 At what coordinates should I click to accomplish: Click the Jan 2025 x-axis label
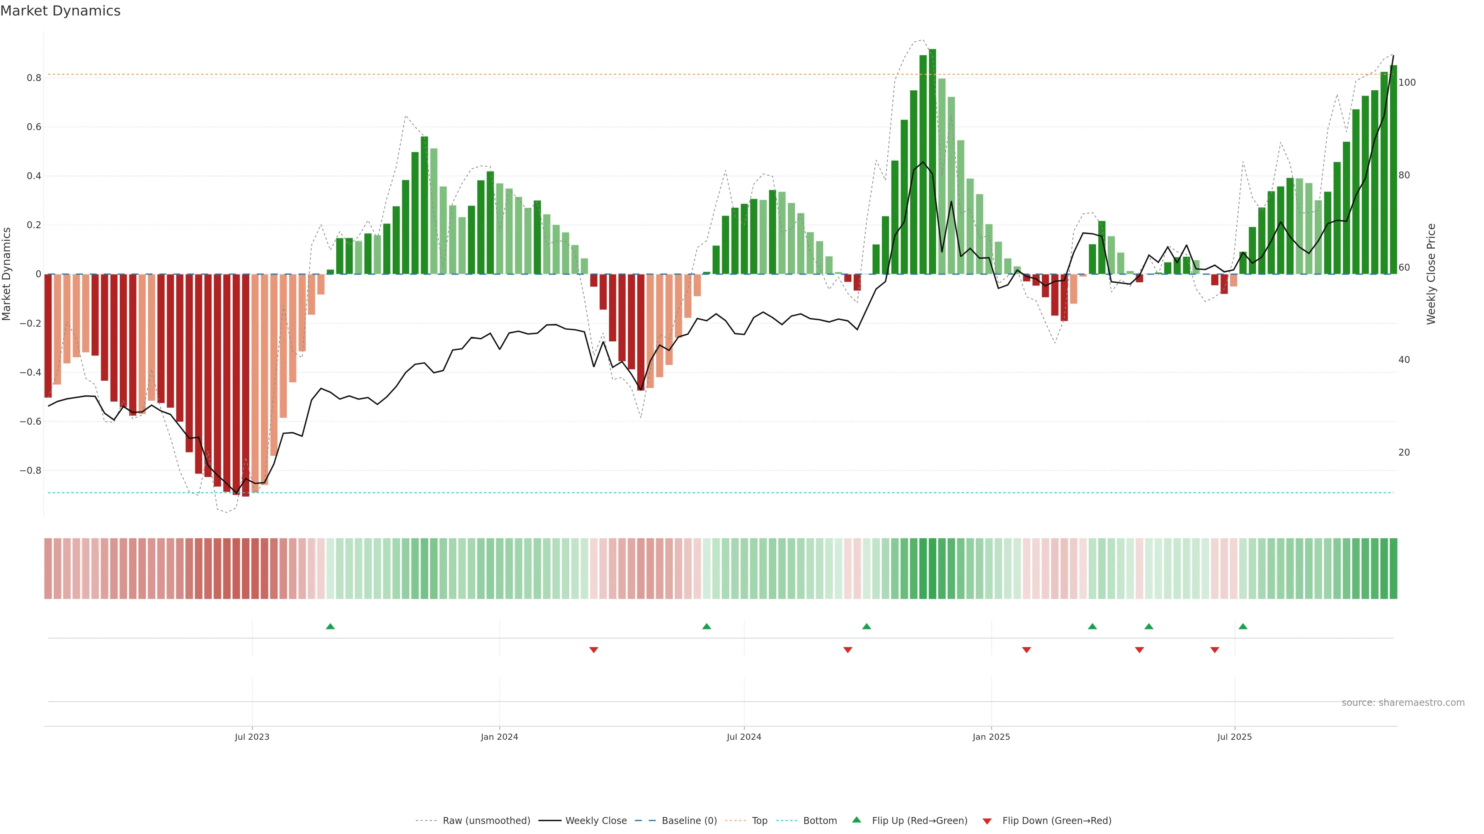click(x=991, y=737)
